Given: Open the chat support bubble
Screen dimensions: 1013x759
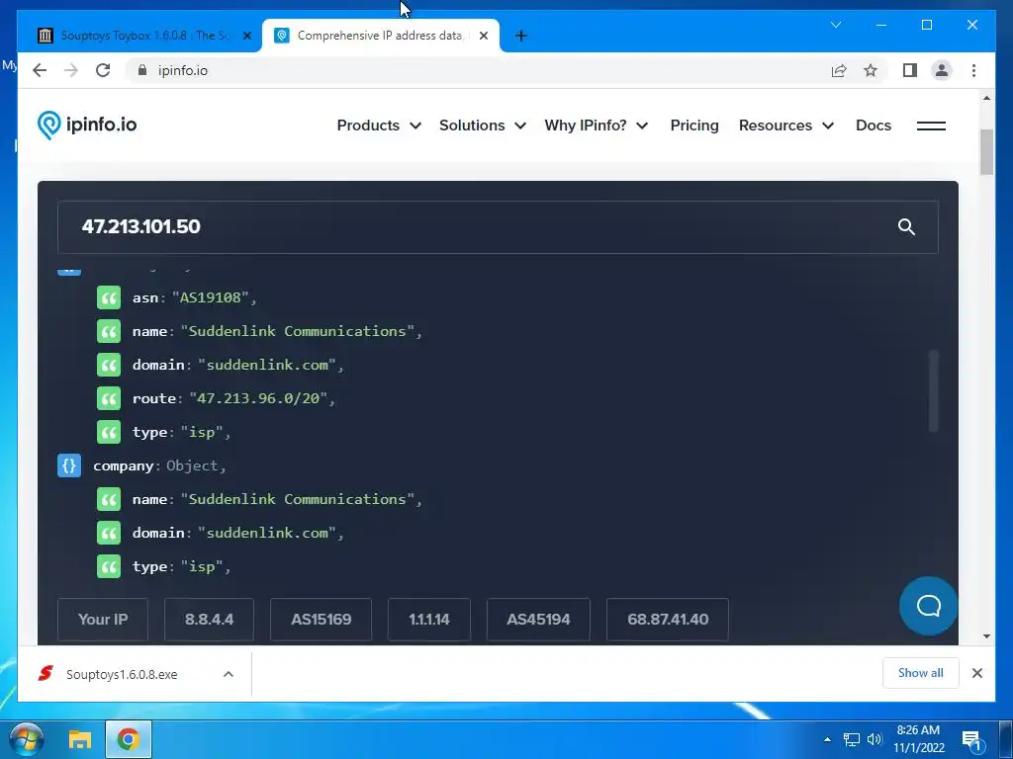Looking at the screenshot, I should pos(928,606).
